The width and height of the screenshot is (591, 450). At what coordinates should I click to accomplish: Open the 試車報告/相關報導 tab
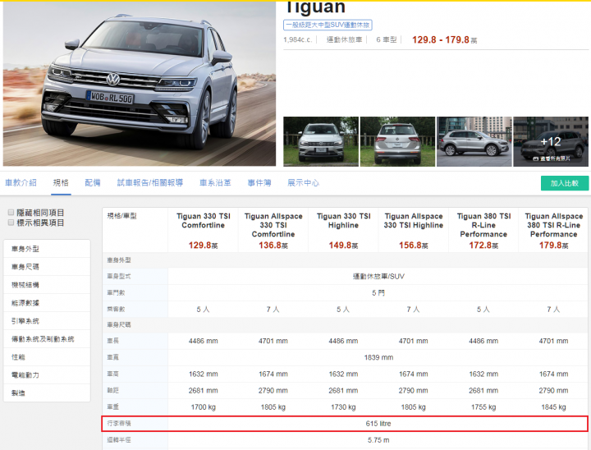[150, 183]
